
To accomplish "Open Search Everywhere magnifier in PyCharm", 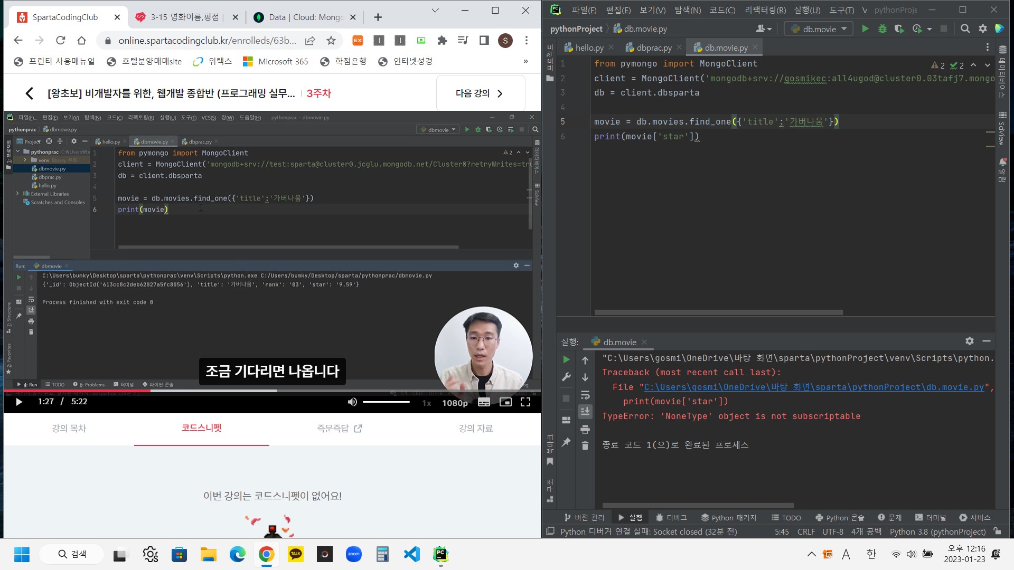I will click(965, 29).
